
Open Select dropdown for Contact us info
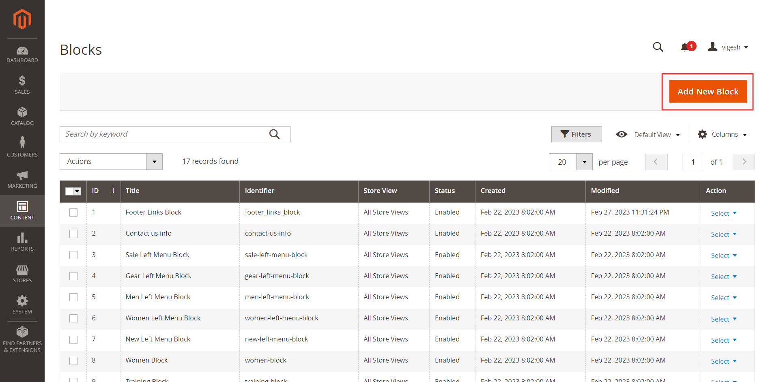pyautogui.click(x=724, y=234)
